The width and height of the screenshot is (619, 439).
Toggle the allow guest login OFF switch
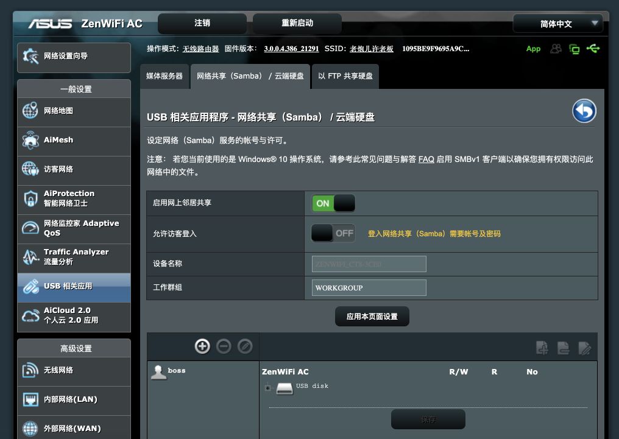click(x=333, y=233)
